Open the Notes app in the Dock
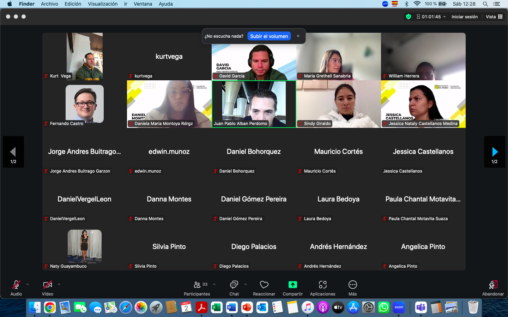 (x=292, y=307)
